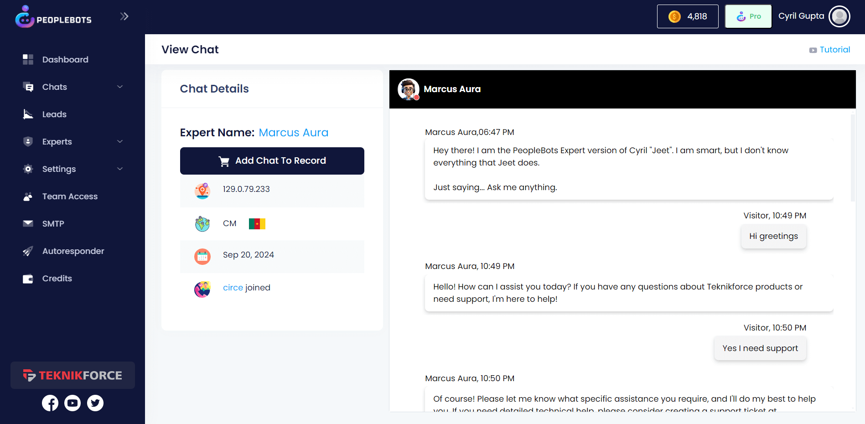Expand the Chats menu chevron
Image resolution: width=865 pixels, height=424 pixels.
pyautogui.click(x=120, y=87)
